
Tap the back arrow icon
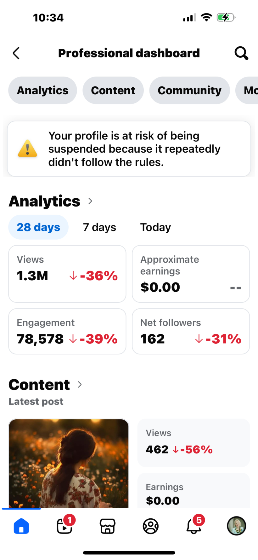pyautogui.click(x=16, y=53)
